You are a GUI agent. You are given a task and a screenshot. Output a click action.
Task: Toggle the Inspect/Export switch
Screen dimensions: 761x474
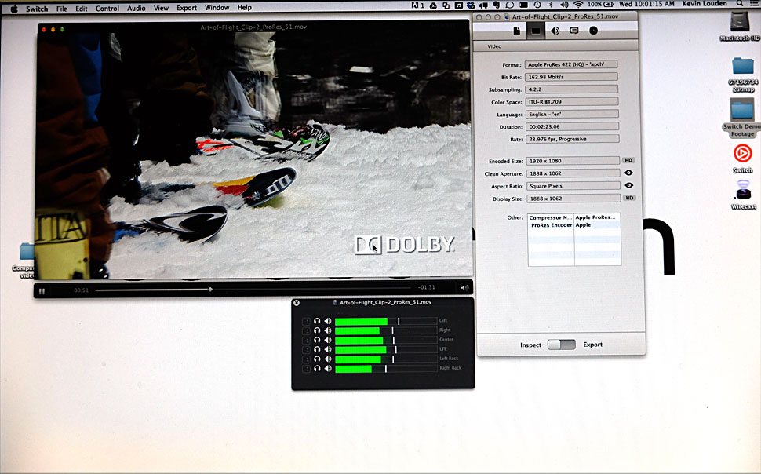pos(561,345)
